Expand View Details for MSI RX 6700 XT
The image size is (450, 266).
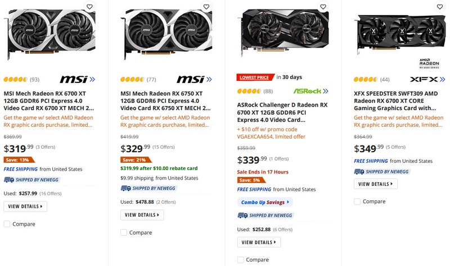pos(25,207)
